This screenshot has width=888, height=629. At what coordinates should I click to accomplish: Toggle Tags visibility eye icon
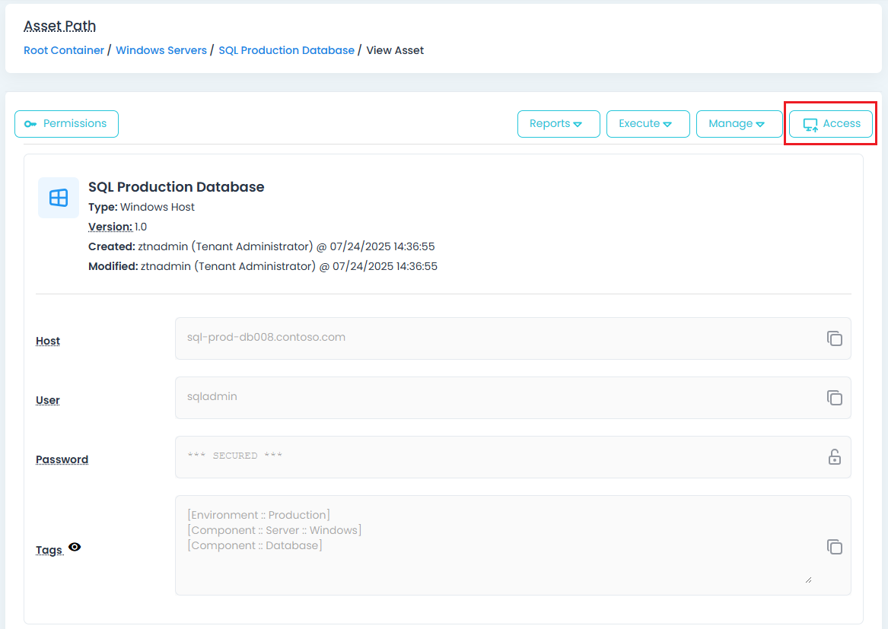[x=75, y=547]
